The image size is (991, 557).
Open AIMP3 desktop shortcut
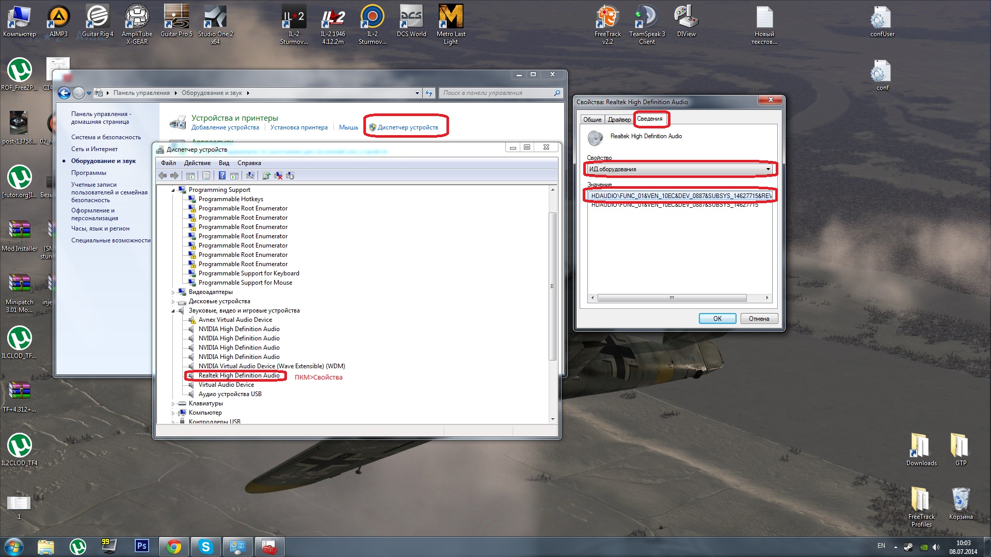[x=58, y=22]
